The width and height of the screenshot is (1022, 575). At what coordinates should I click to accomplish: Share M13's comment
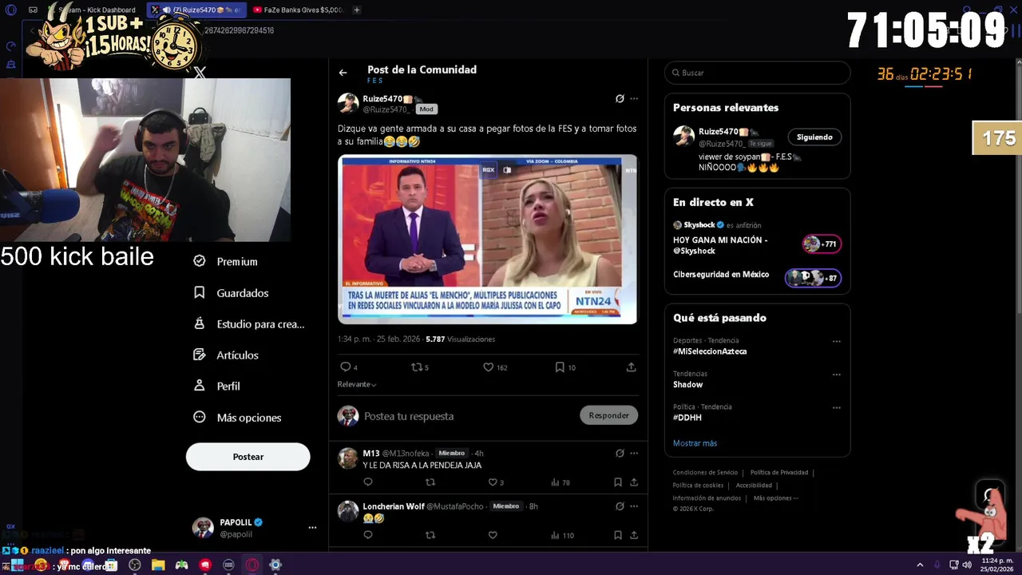pos(634,482)
